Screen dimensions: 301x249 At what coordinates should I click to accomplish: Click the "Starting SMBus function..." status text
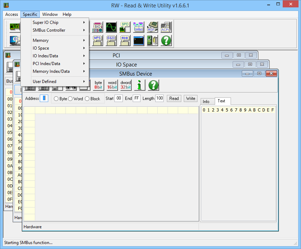pos(28,243)
